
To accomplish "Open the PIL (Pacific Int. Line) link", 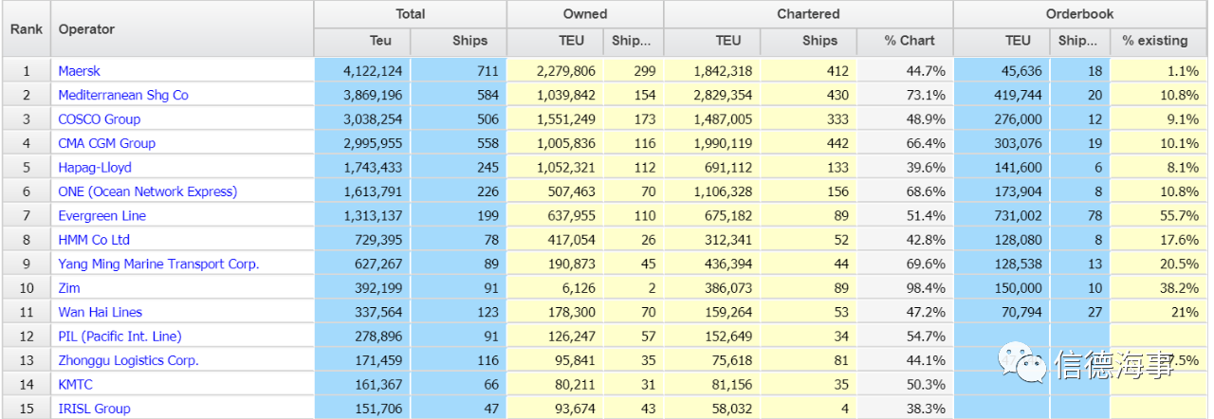I will pos(120,337).
